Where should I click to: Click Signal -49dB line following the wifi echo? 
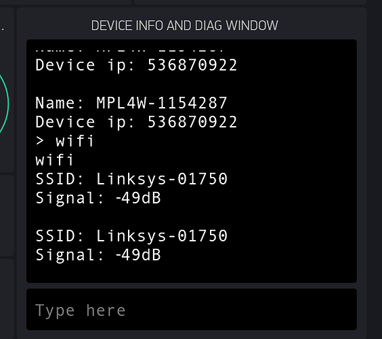coord(98,198)
